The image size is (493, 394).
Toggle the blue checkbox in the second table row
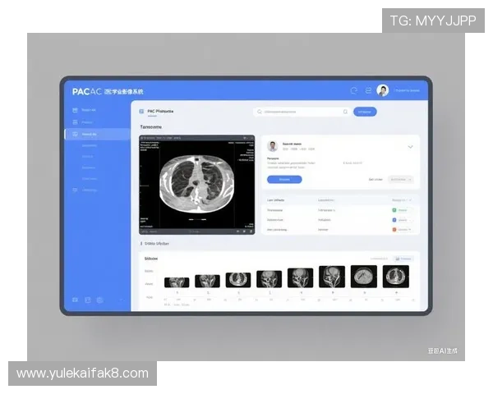pyautogui.click(x=394, y=220)
